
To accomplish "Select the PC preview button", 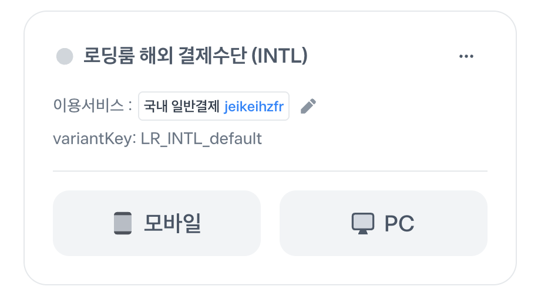I will coord(384,223).
